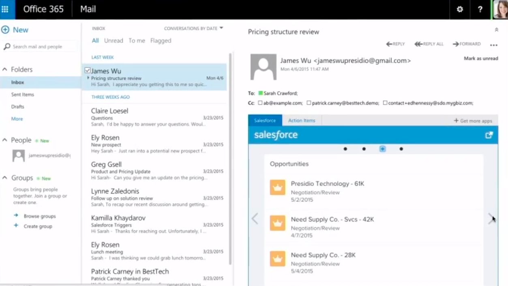Collapse the Folders section chevron
Viewport: 508px width, 286px height.
[5, 69]
